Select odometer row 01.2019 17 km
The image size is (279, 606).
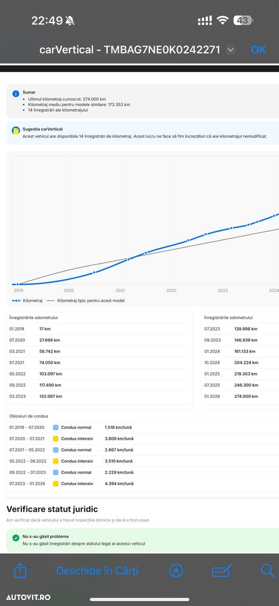click(x=99, y=329)
